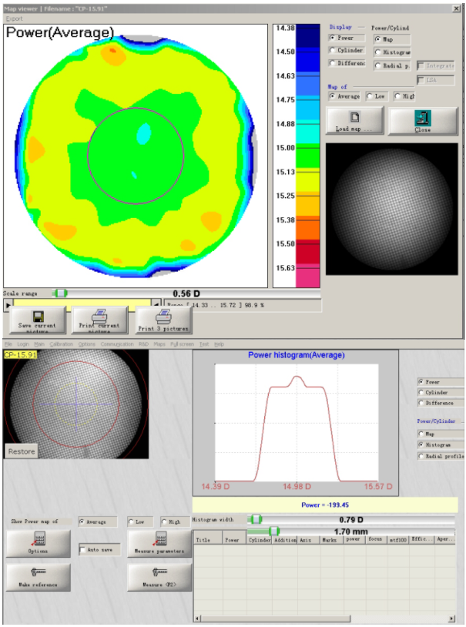Image resolution: width=466 pixels, height=627 pixels.
Task: Open the Maps menu
Action: click(x=159, y=344)
